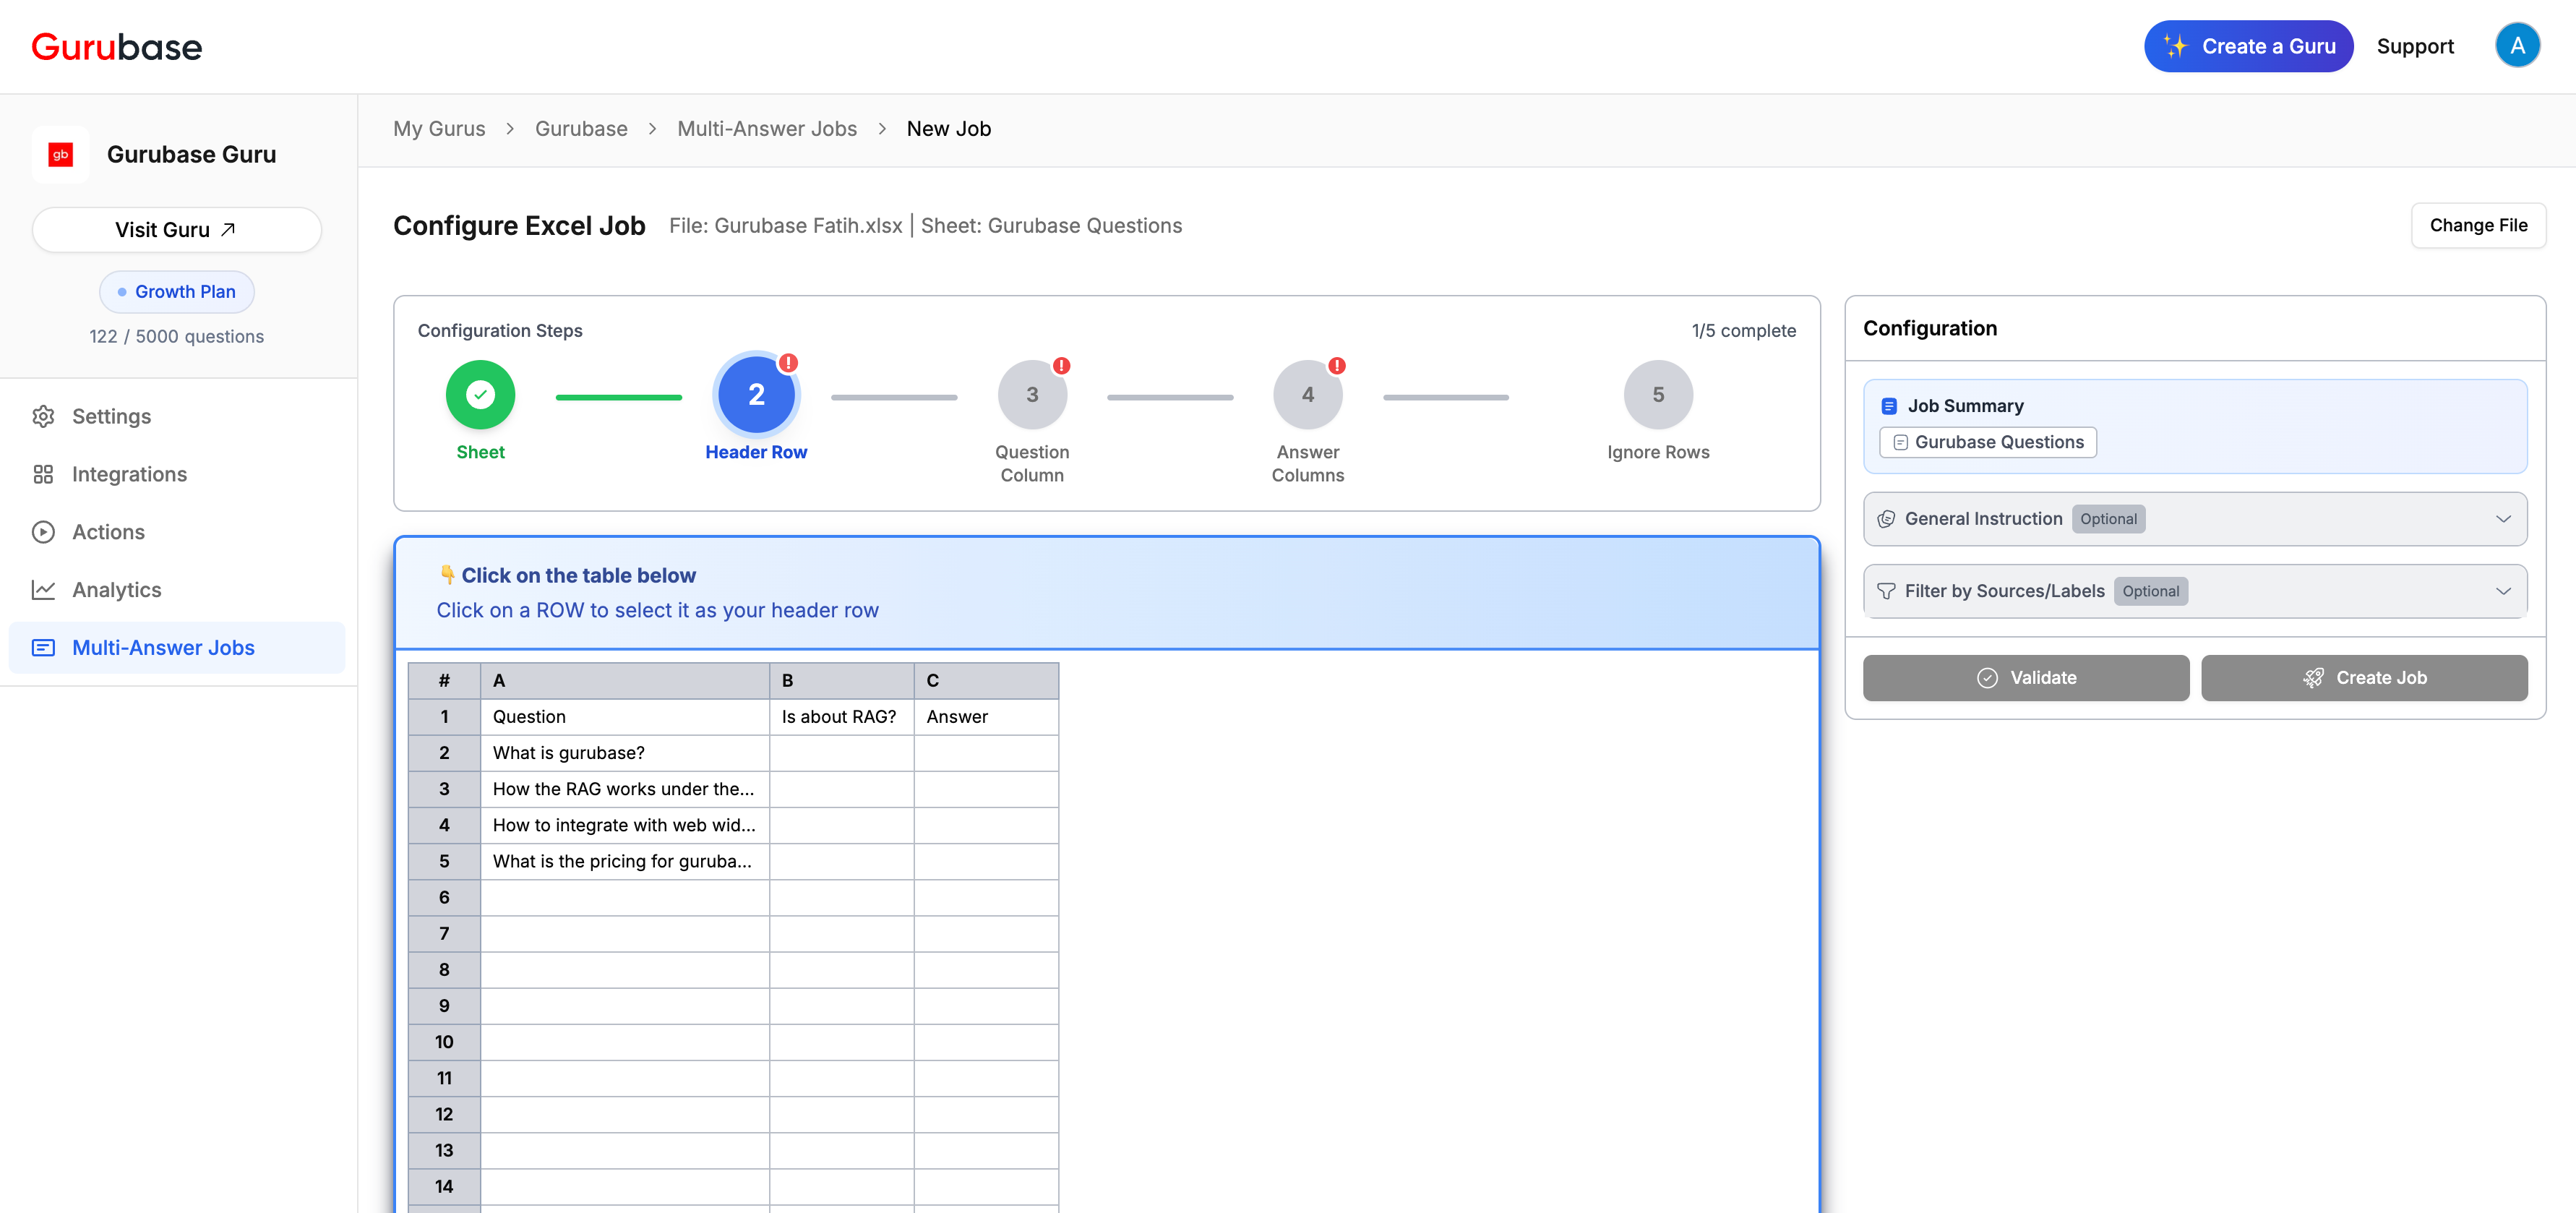2576x1213 pixels.
Task: Click the Actions play icon in sidebar
Action: 44,531
